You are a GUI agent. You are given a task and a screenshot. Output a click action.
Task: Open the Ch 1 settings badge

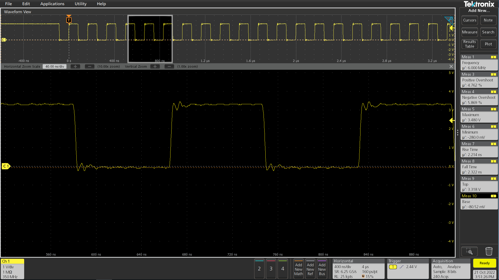click(x=12, y=269)
